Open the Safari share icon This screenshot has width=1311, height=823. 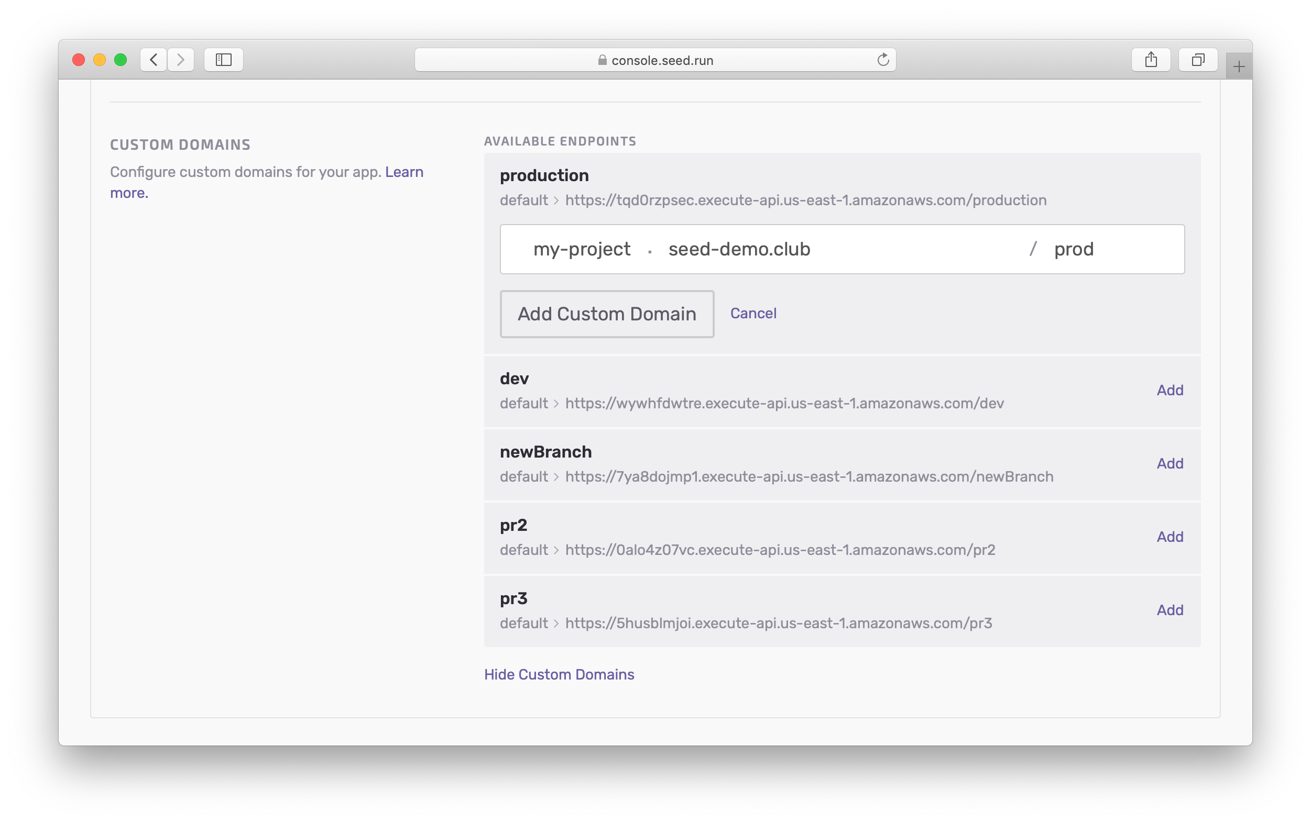1151,60
